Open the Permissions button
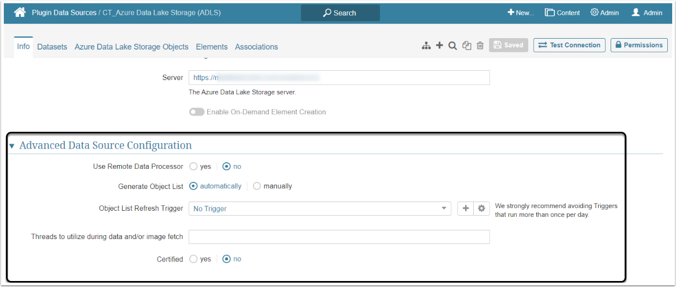 click(639, 45)
